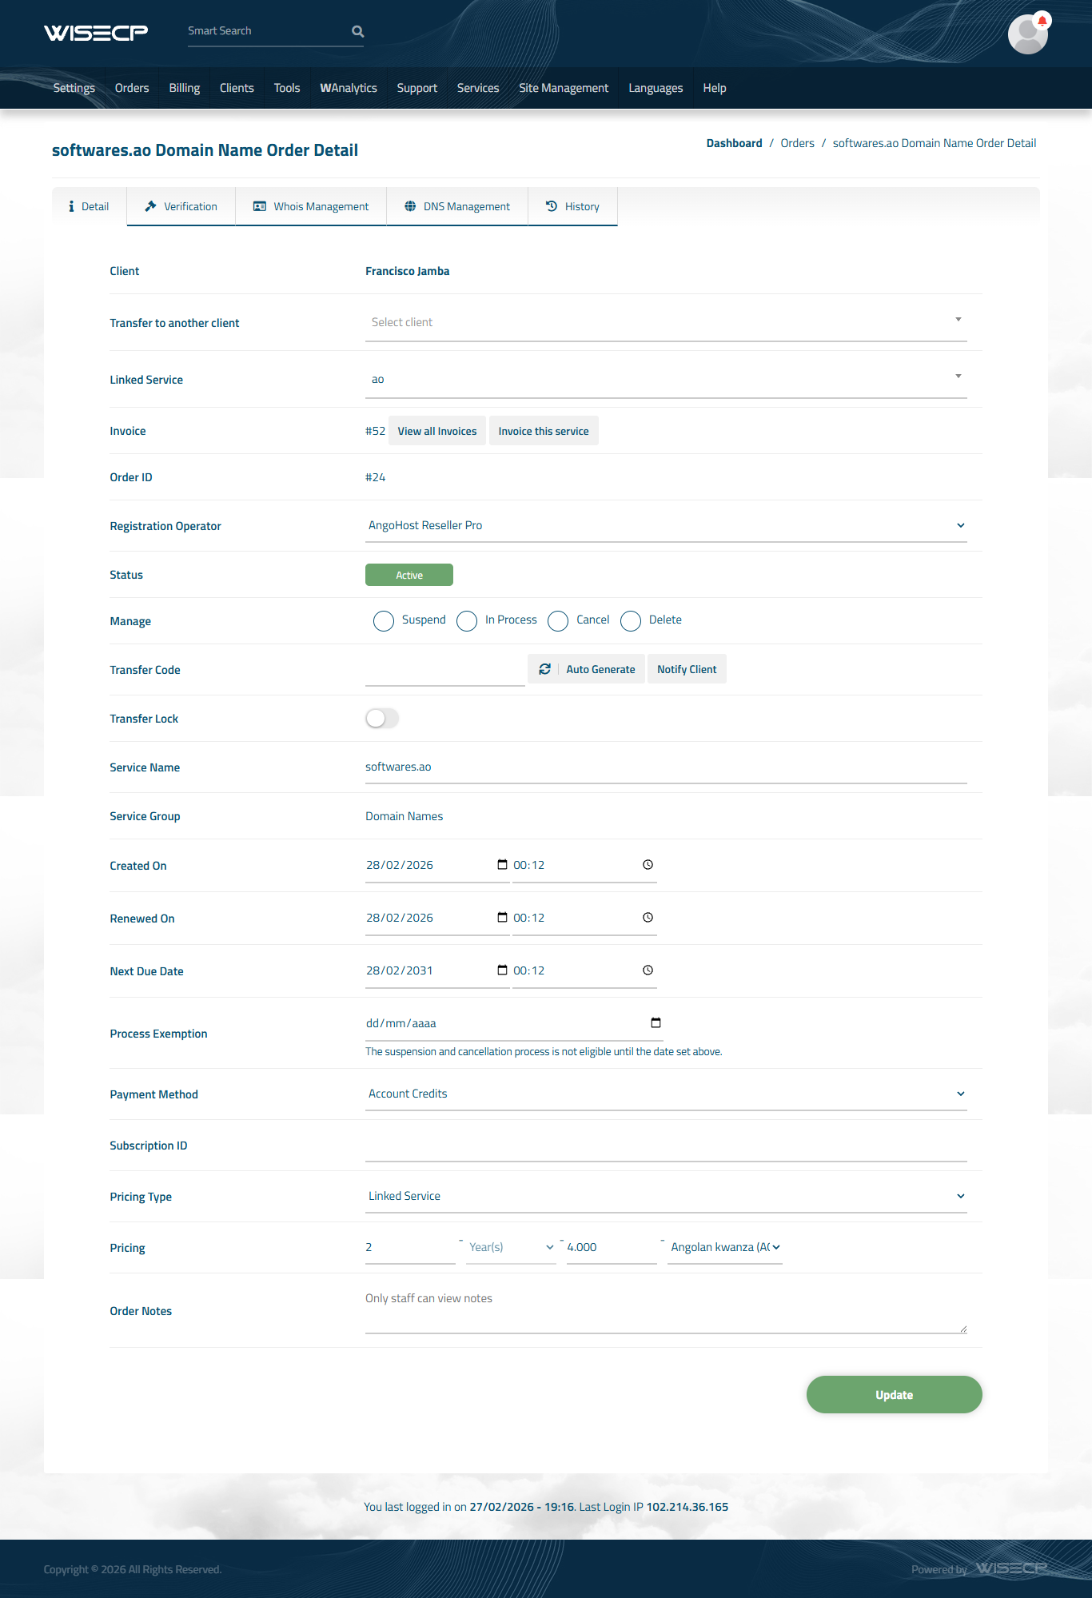The image size is (1092, 1598).
Task: Open calendar picker for Next Due Date
Action: tap(502, 970)
